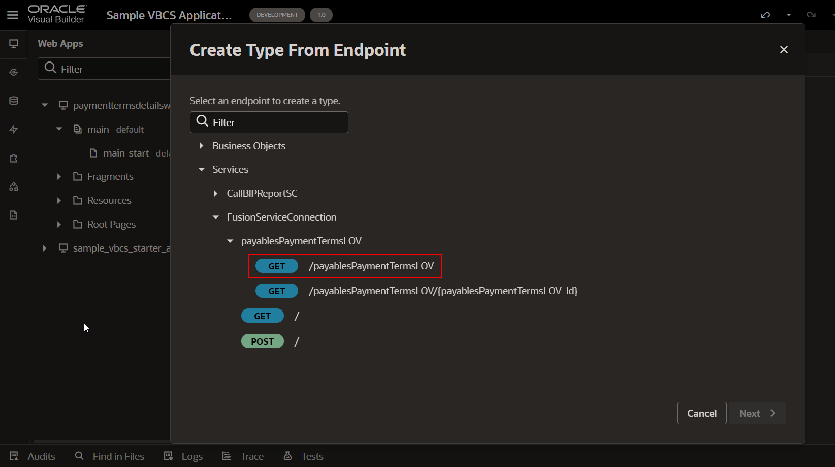Click the Sample VBCS Application title
The height and width of the screenshot is (467, 835).
[169, 15]
